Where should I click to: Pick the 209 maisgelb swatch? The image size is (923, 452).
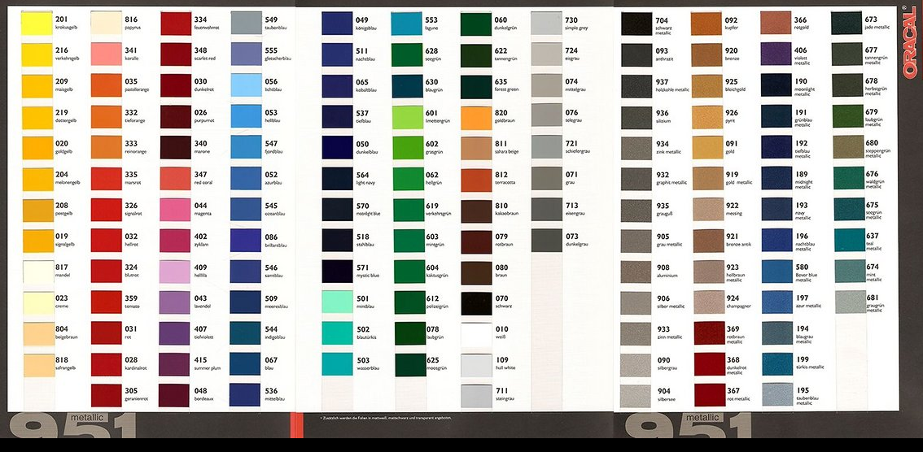pyautogui.click(x=37, y=86)
